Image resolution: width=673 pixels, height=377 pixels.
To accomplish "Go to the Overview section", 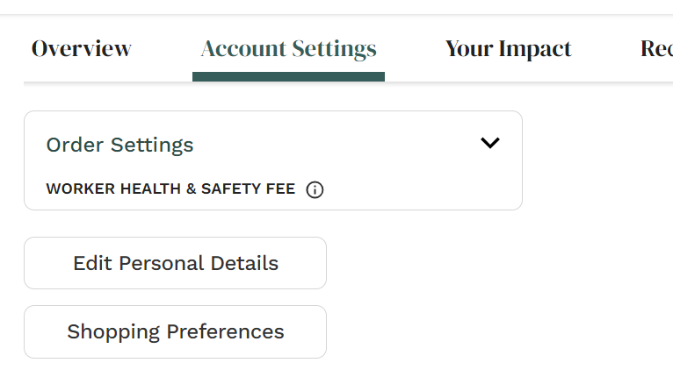I will click(82, 48).
